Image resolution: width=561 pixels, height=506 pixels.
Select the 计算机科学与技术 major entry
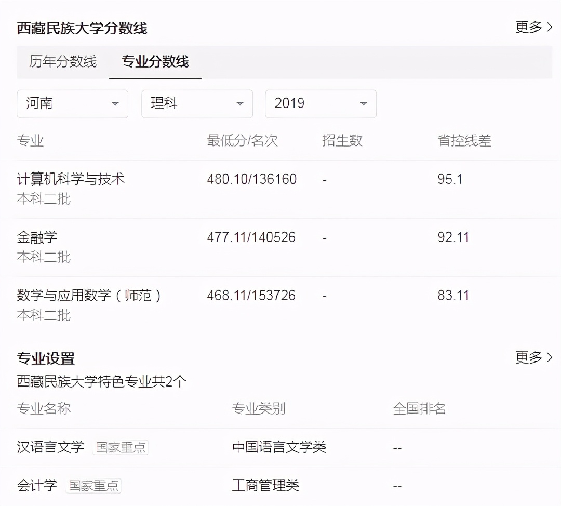71,179
